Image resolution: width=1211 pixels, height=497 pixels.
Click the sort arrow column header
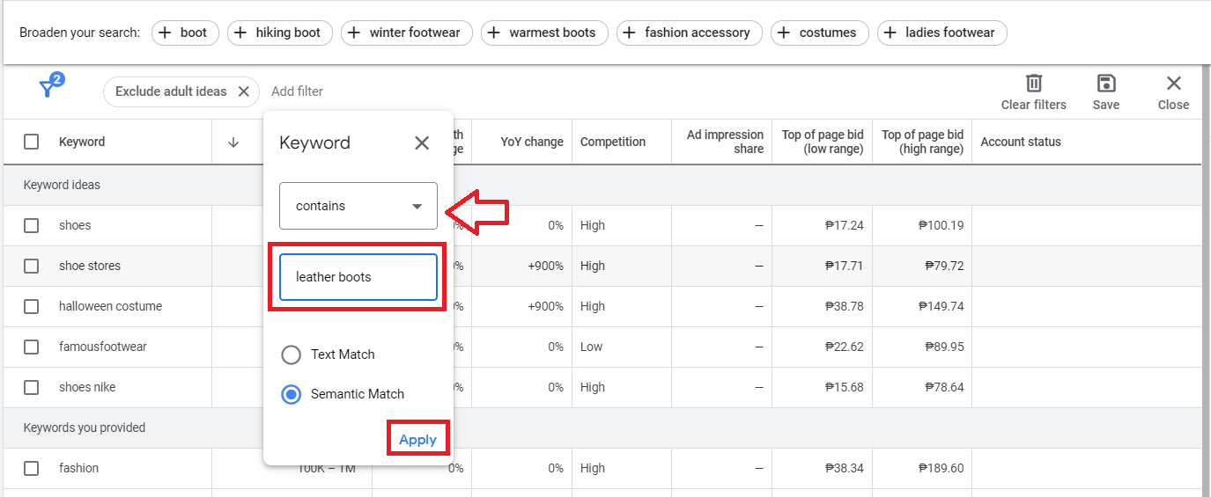(x=233, y=143)
